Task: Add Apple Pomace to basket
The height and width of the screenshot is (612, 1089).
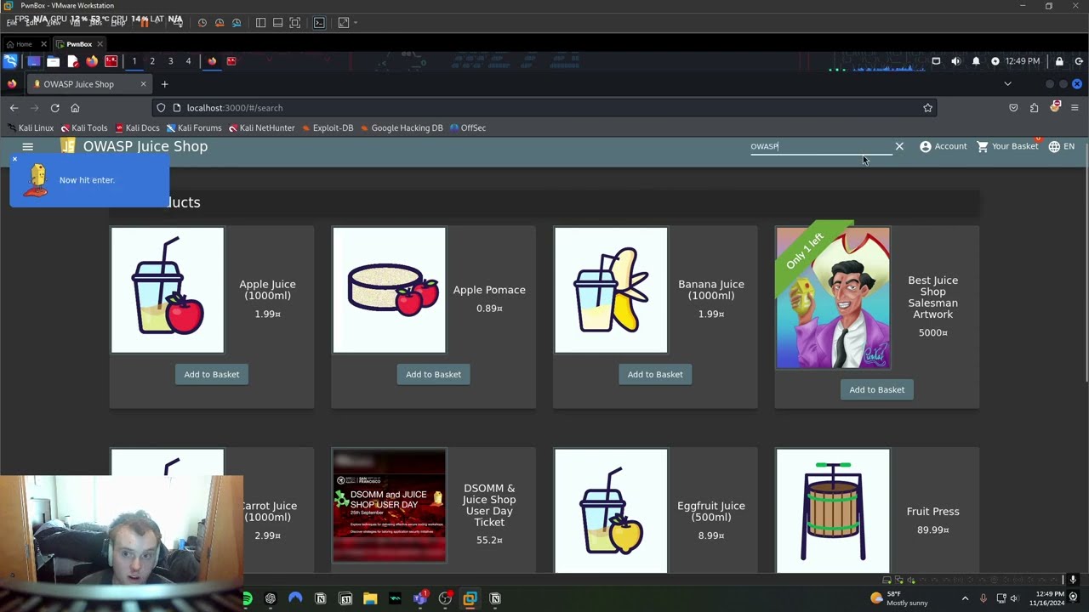Action: coord(433,374)
